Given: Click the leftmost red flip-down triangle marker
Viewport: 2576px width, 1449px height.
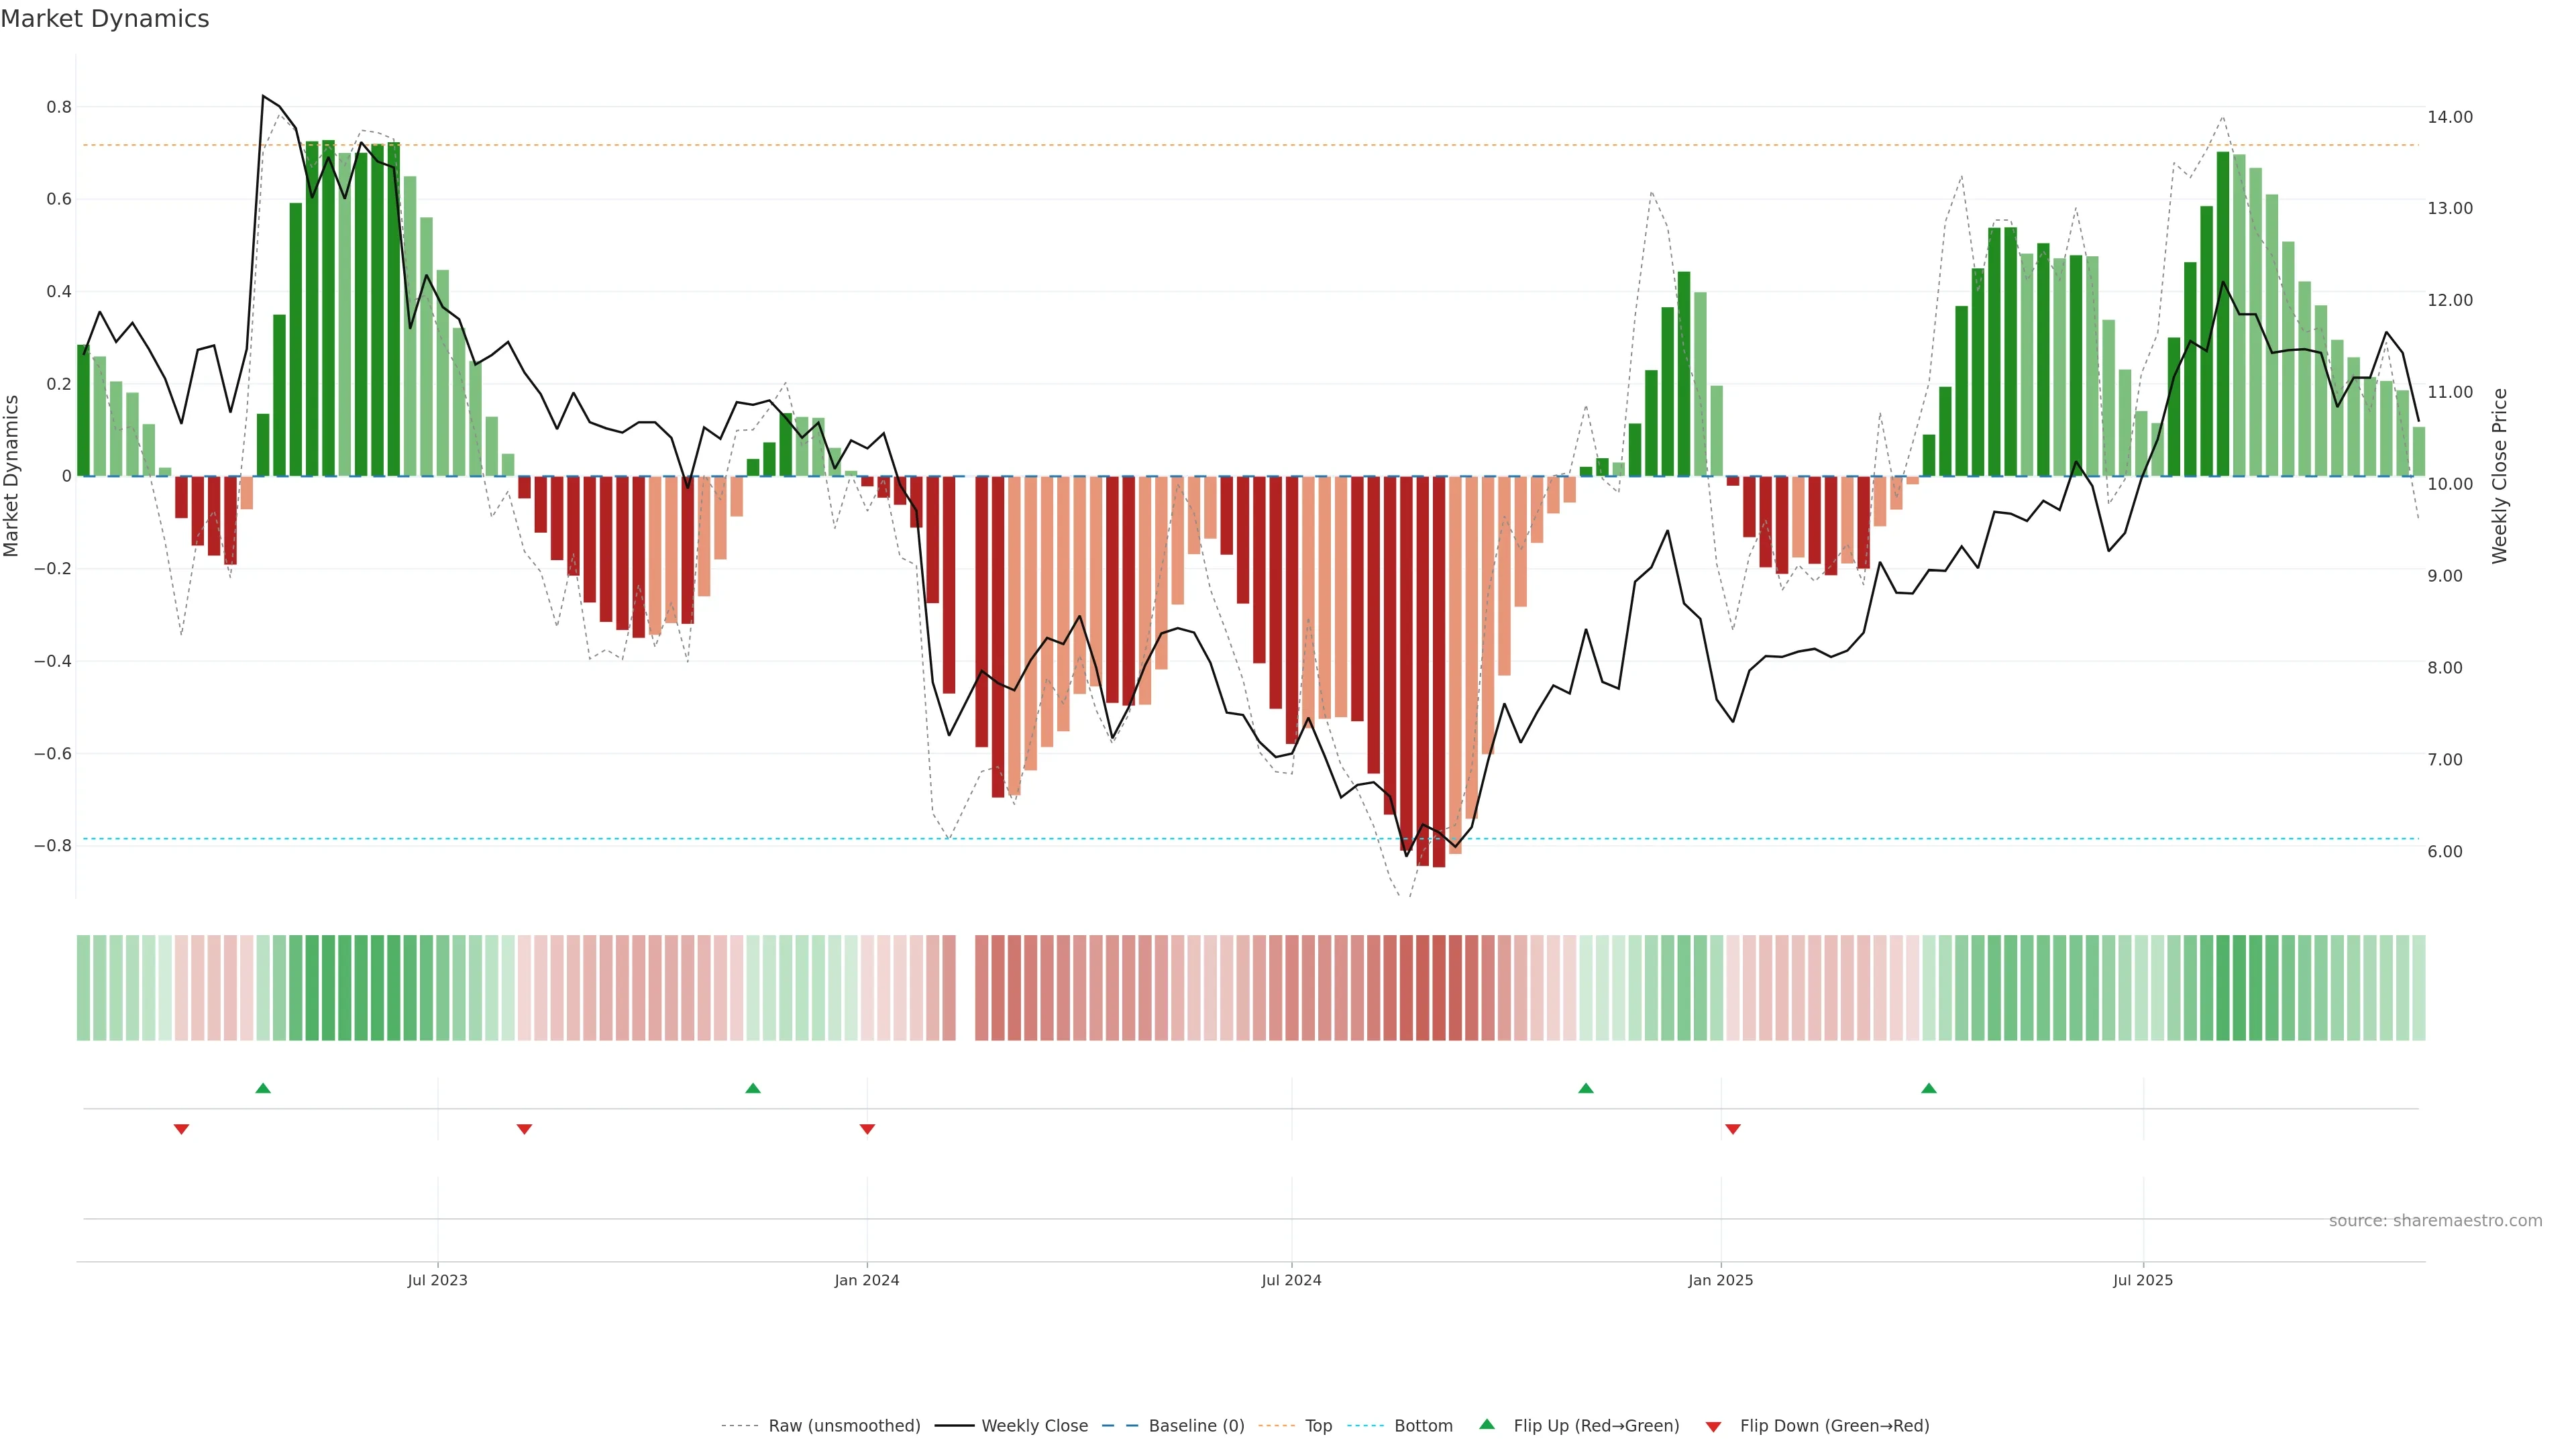Looking at the screenshot, I should coord(181,1129).
